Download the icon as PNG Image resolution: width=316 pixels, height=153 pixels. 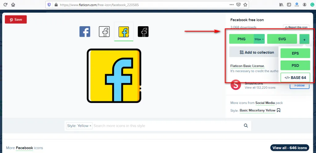tap(241, 39)
